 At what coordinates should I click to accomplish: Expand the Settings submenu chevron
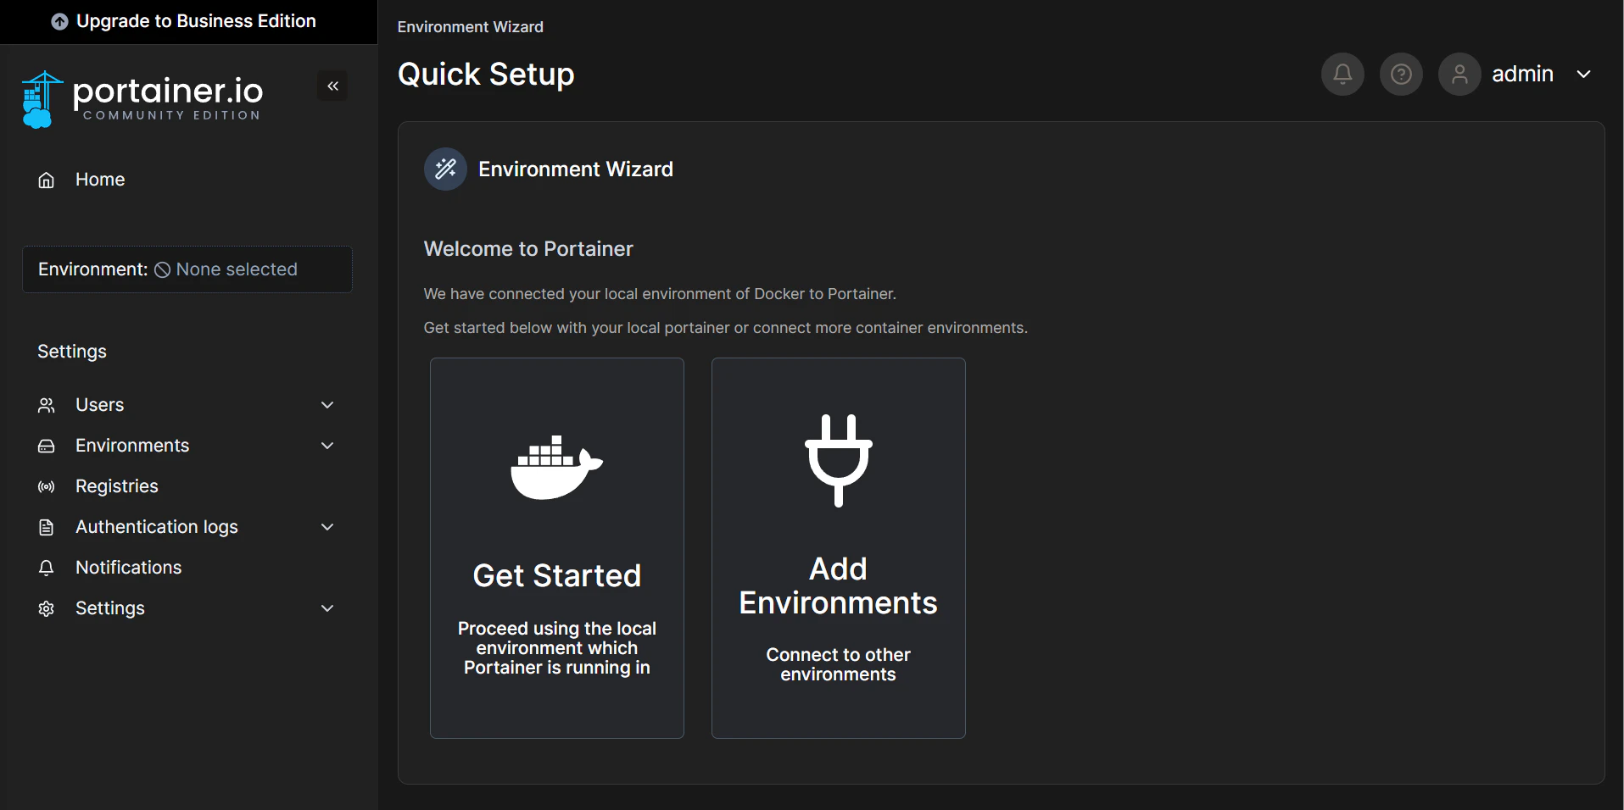click(327, 608)
